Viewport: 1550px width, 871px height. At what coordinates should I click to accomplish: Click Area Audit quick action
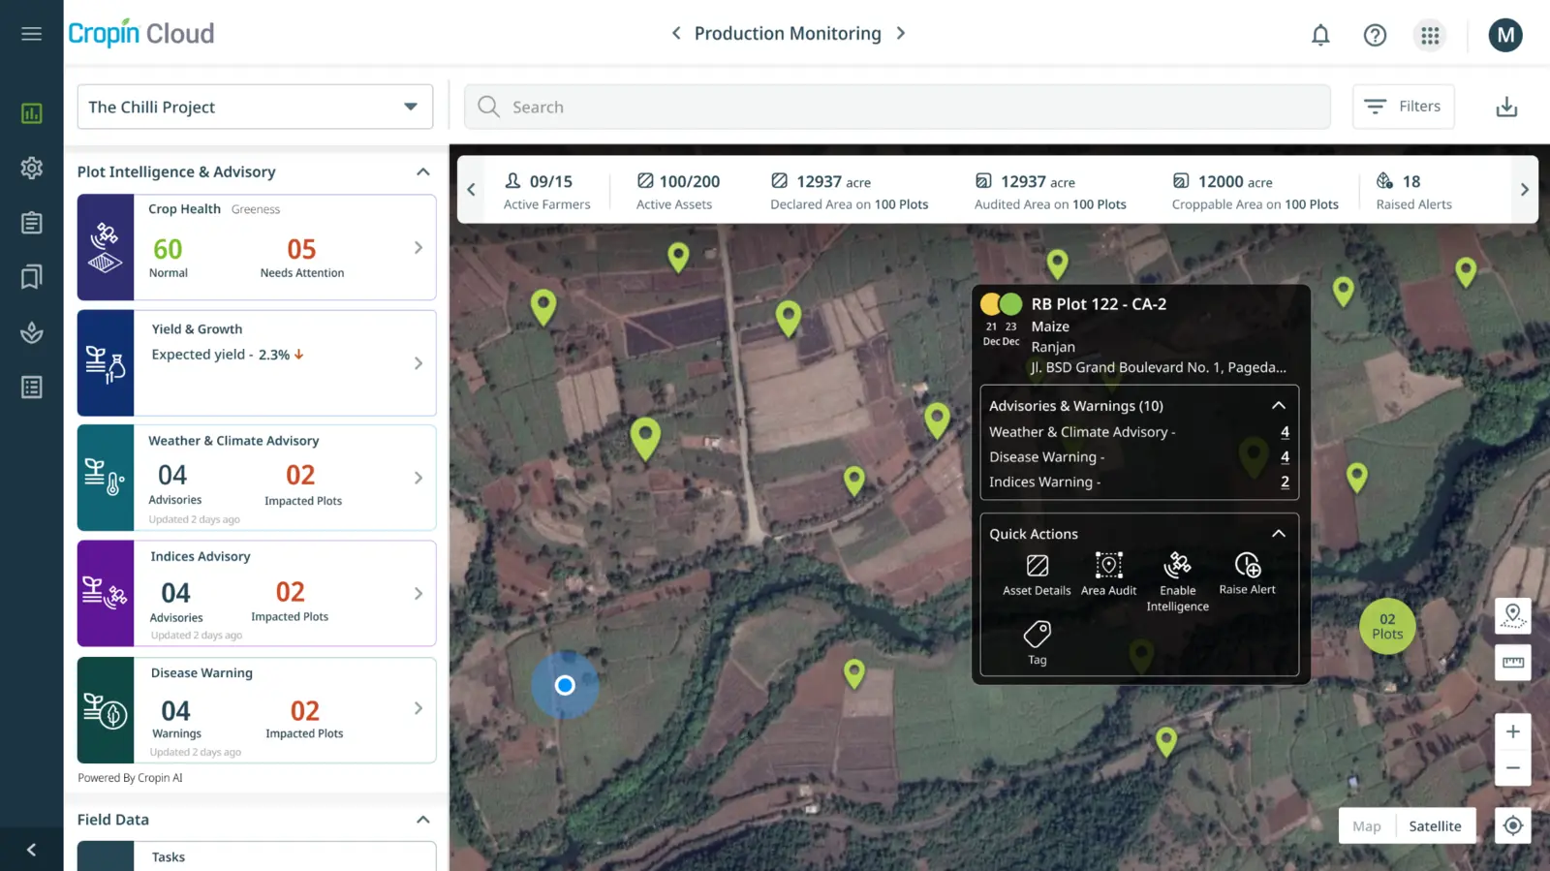[x=1108, y=575]
